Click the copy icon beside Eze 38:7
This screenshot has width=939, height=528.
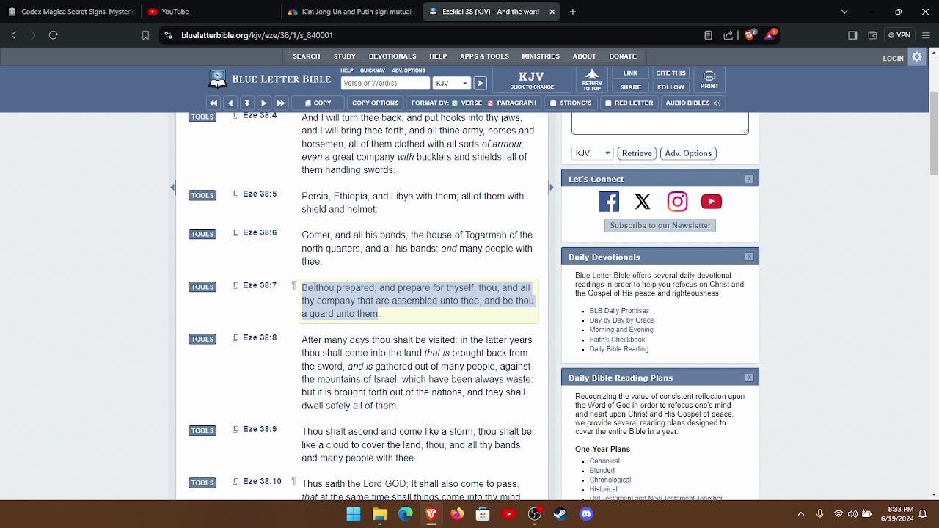tap(235, 285)
